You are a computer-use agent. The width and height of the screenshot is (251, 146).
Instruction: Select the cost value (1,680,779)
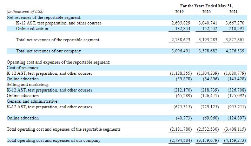click(x=235, y=73)
